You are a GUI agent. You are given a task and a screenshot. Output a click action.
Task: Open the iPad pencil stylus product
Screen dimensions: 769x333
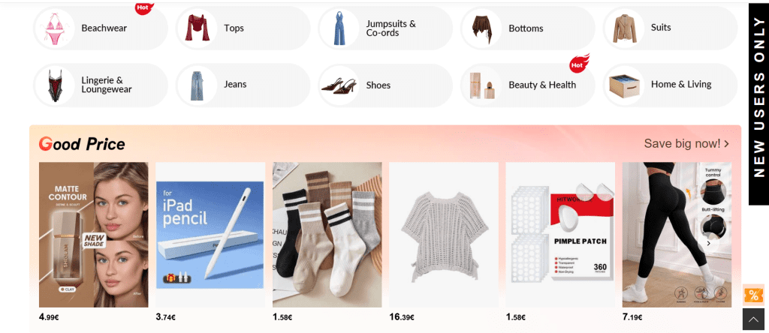210,235
